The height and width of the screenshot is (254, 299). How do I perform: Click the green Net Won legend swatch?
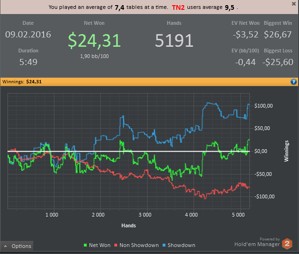click(x=85, y=245)
